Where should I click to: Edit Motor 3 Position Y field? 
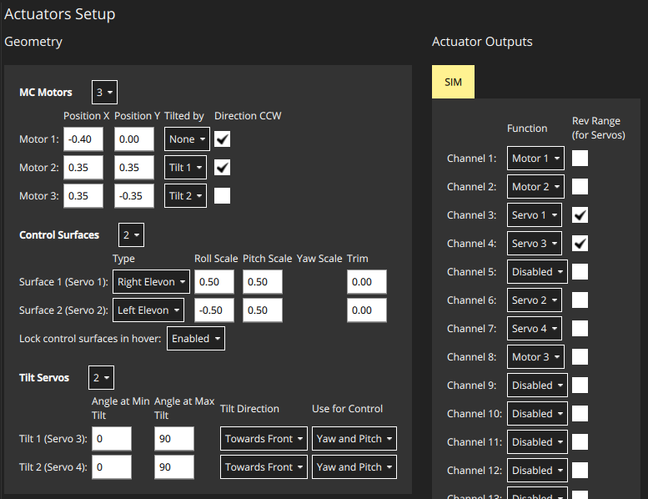[134, 195]
